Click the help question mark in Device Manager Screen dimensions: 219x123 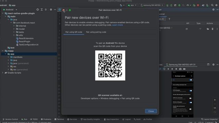(169, 19)
